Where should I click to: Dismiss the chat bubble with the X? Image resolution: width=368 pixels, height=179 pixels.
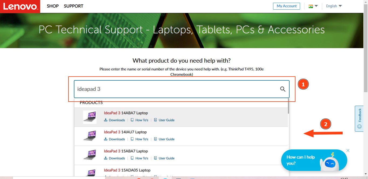point(348,150)
